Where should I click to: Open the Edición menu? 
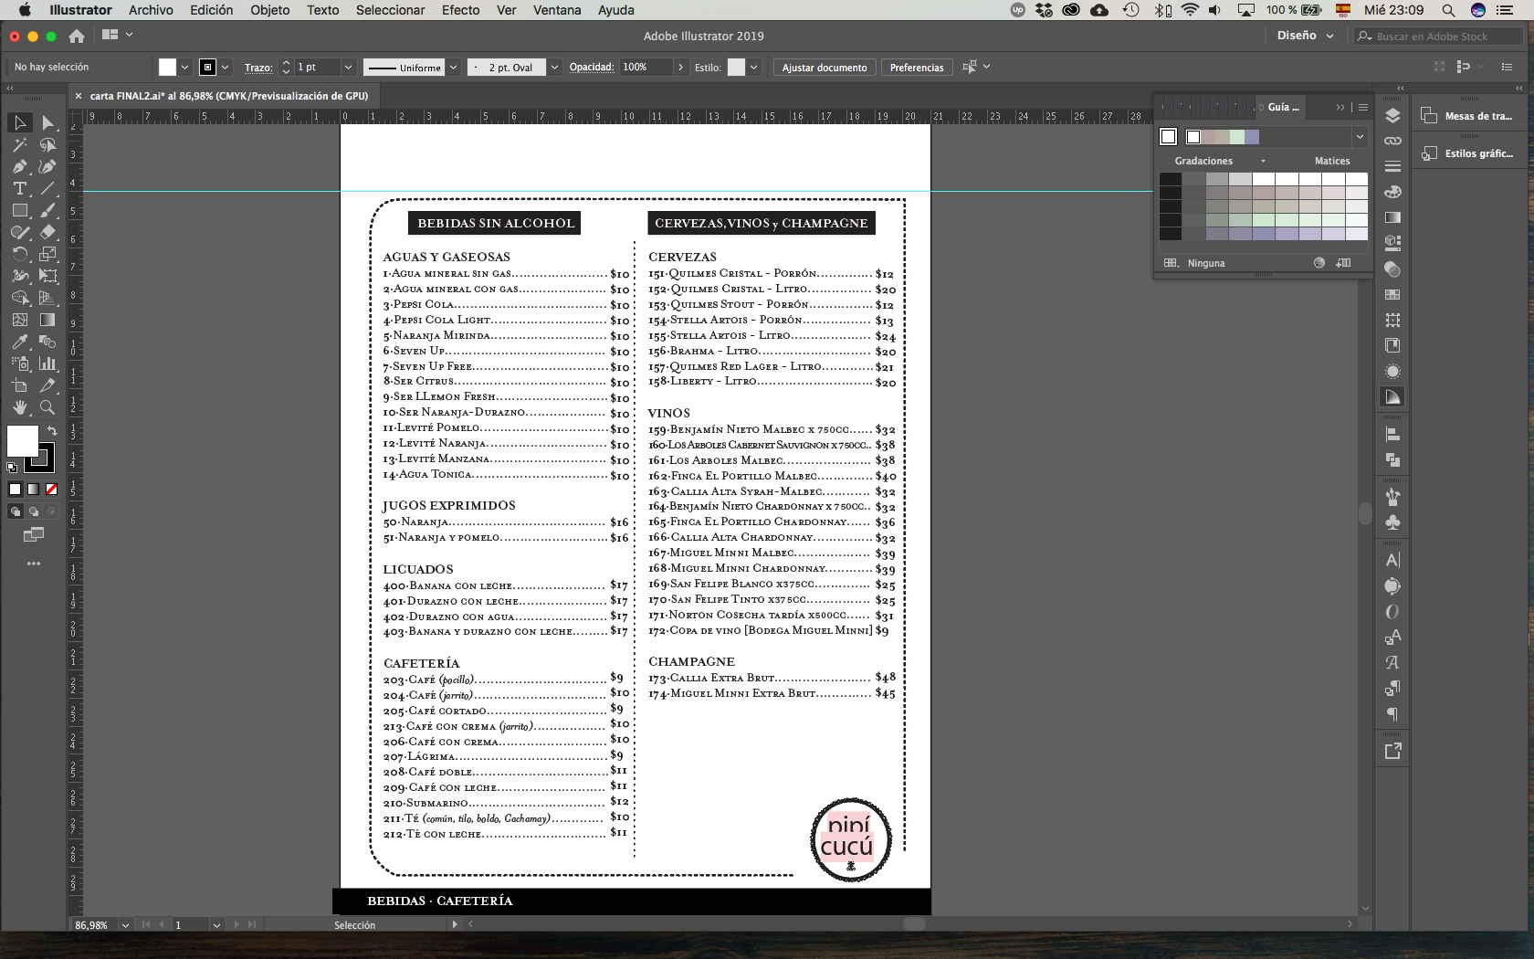pos(211,10)
